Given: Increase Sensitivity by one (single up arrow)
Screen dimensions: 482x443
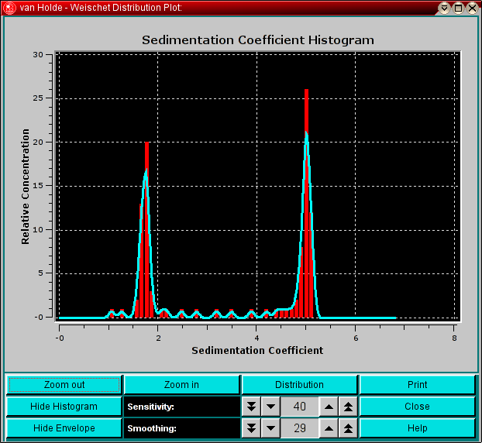Looking at the screenshot, I should tap(329, 407).
